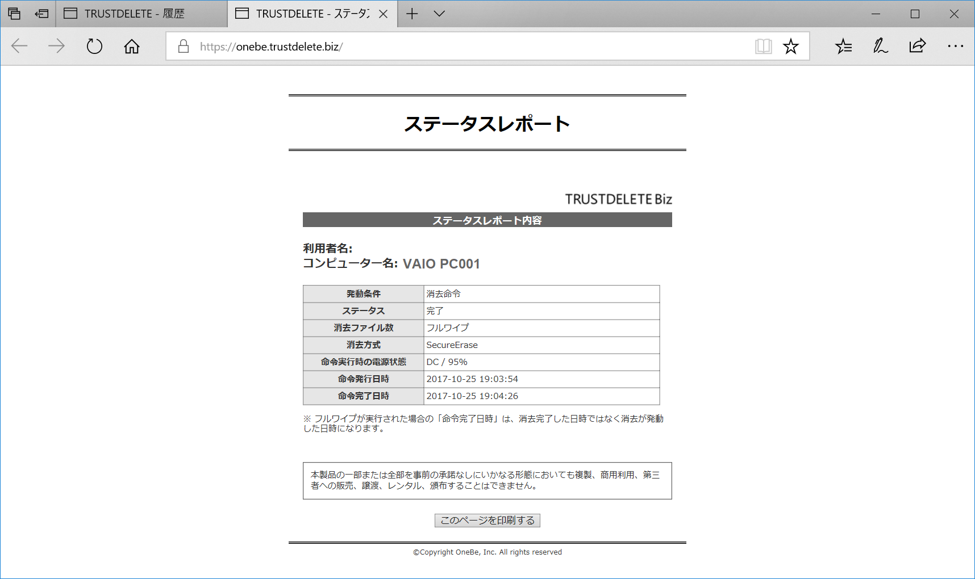Add this page to favorites star
The height and width of the screenshot is (579, 975).
(791, 46)
